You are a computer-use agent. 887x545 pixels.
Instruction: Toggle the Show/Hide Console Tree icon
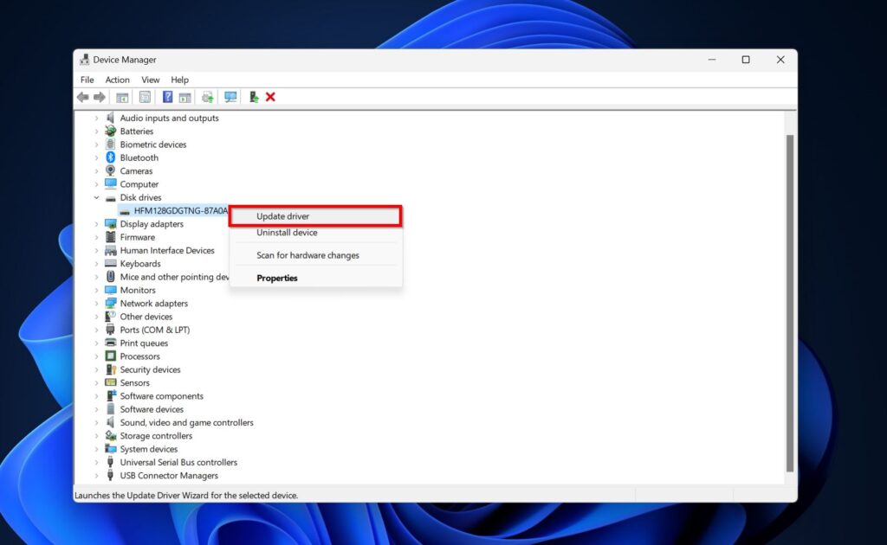tap(121, 97)
